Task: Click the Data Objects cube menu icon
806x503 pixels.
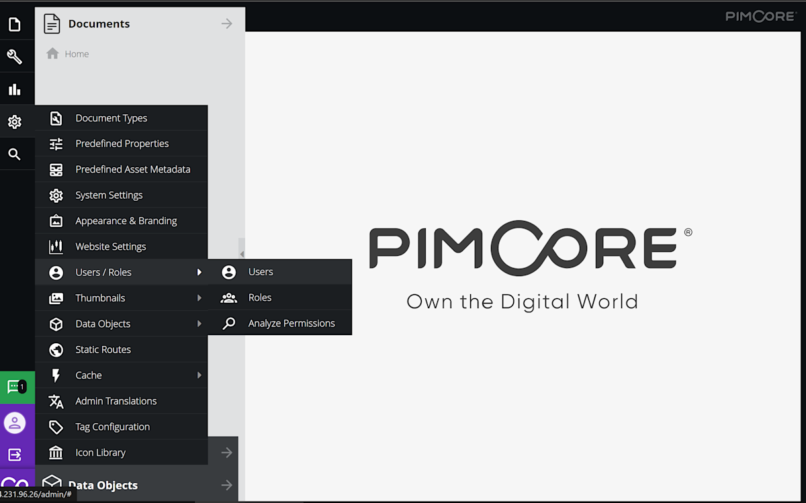Action: tap(56, 324)
